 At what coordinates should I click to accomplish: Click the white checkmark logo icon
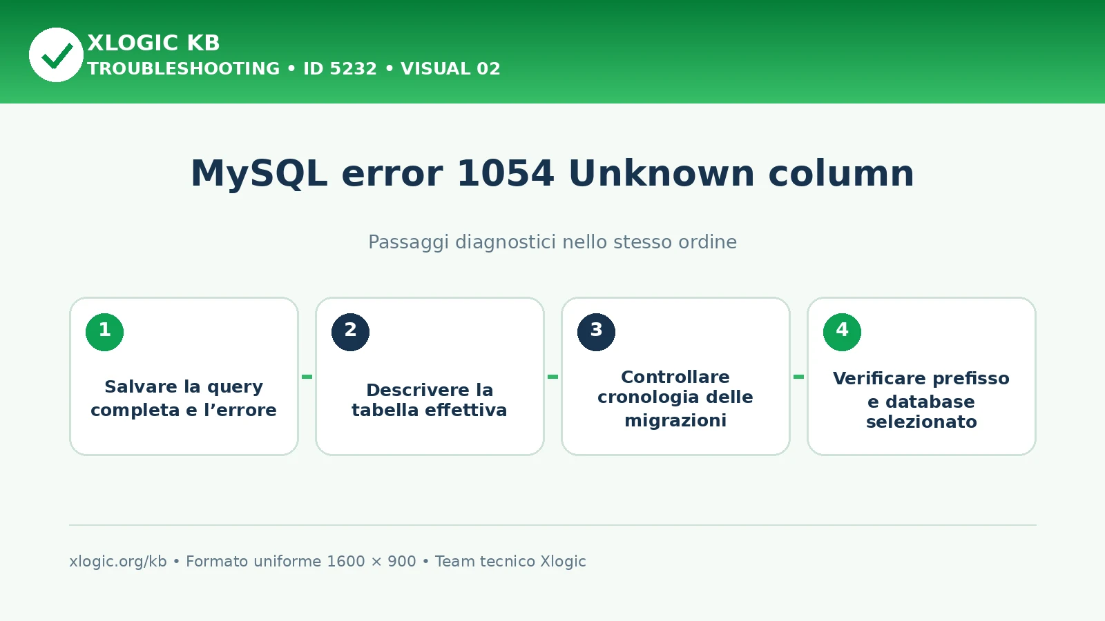(x=56, y=55)
